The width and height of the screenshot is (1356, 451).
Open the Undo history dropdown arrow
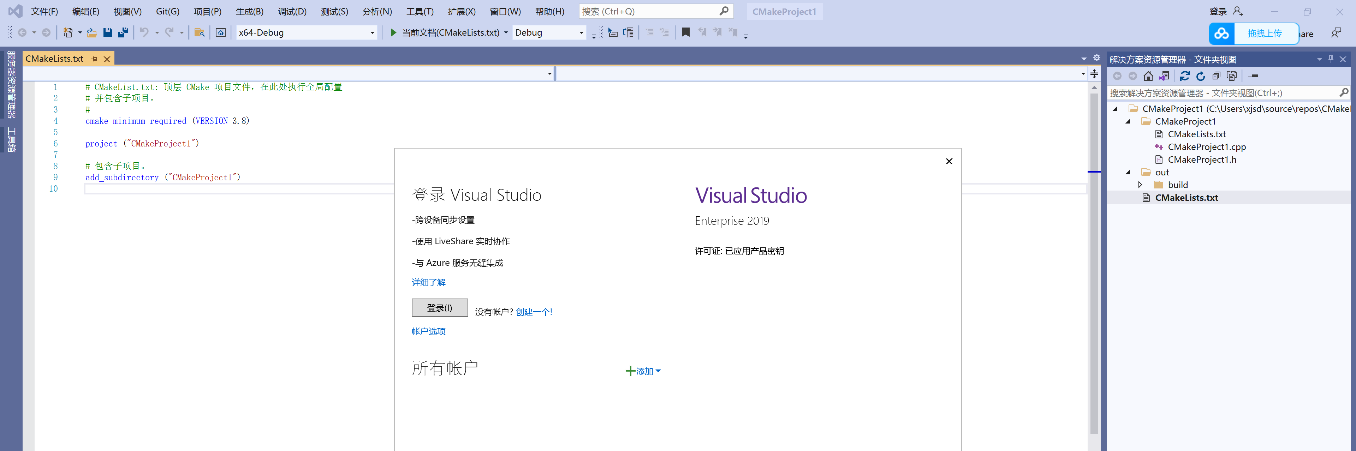tap(157, 32)
